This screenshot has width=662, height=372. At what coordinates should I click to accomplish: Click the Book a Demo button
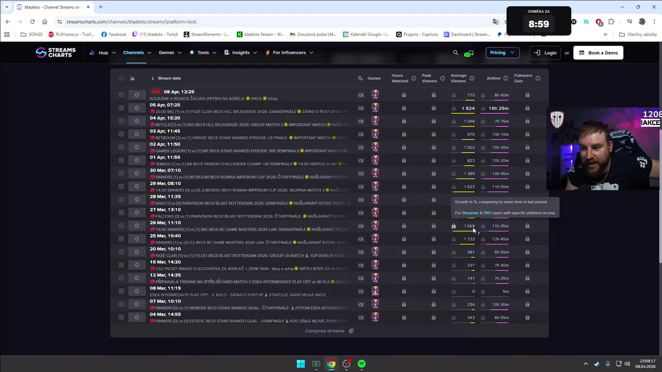click(598, 53)
